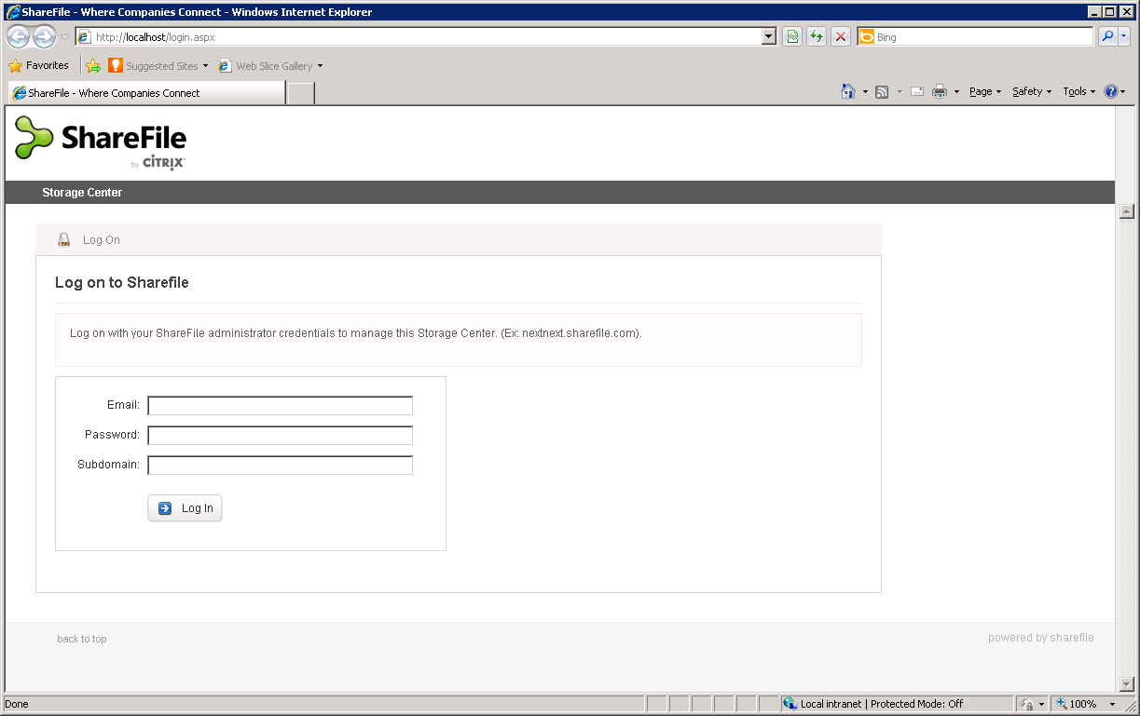
Task: Follow the back to top link
Action: pyautogui.click(x=82, y=639)
